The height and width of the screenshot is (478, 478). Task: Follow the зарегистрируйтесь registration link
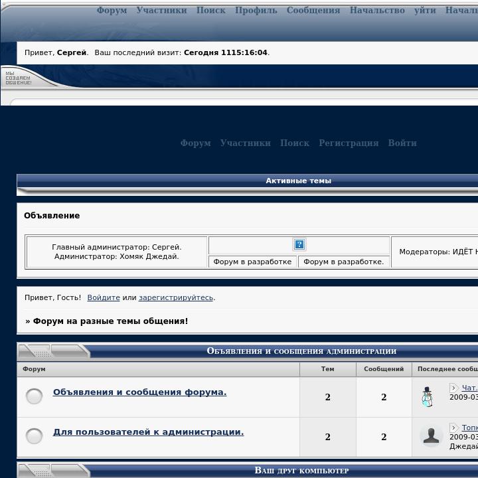(x=176, y=297)
